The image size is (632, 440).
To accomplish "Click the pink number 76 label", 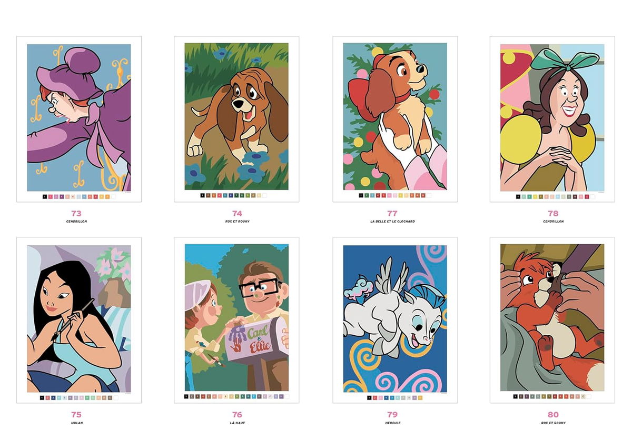I will (237, 415).
